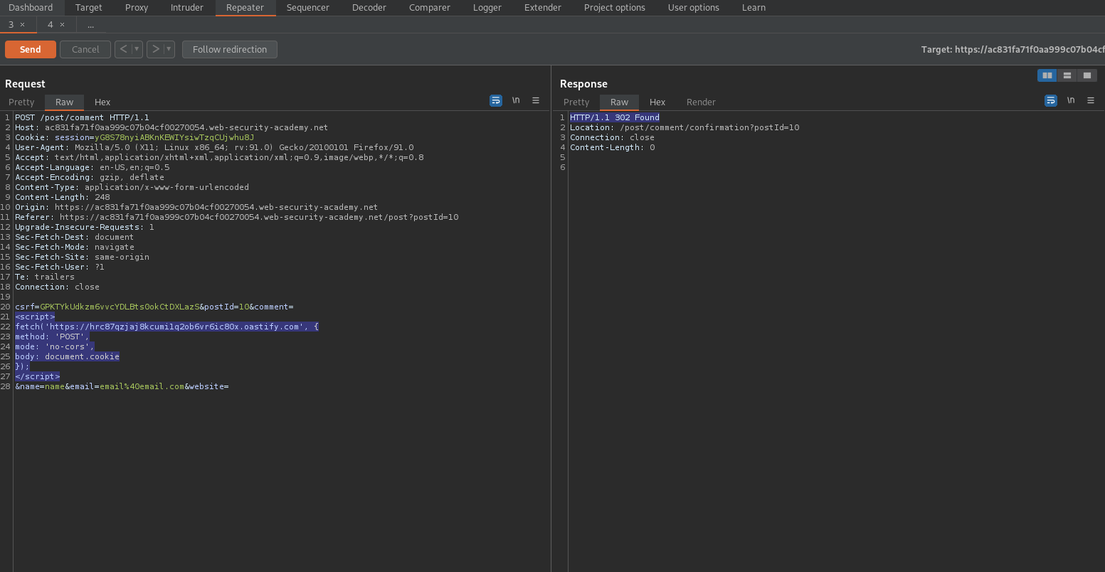Click the csrf token parameter line
The width and height of the screenshot is (1105, 572).
coord(154,307)
